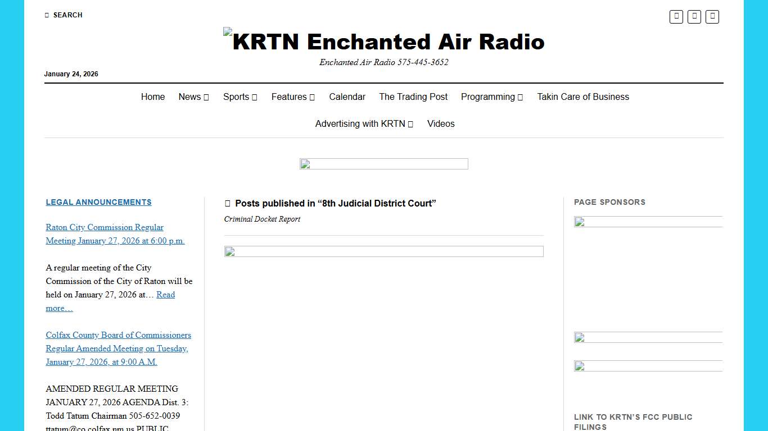Open the Videos page
The height and width of the screenshot is (431, 768).
tap(441, 123)
